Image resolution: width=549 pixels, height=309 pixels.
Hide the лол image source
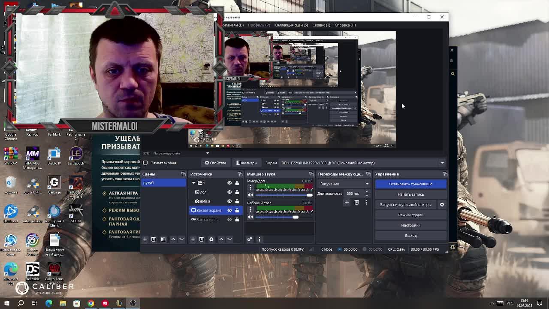[229, 192]
